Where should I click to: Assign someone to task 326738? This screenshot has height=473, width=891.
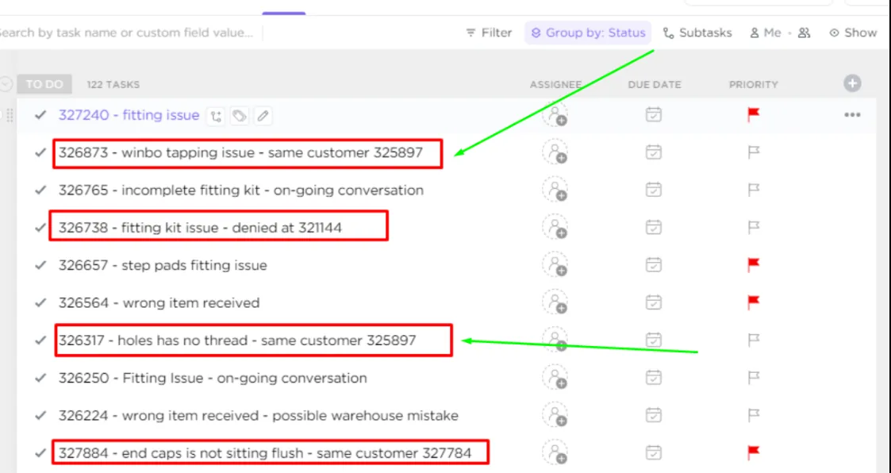[555, 227]
